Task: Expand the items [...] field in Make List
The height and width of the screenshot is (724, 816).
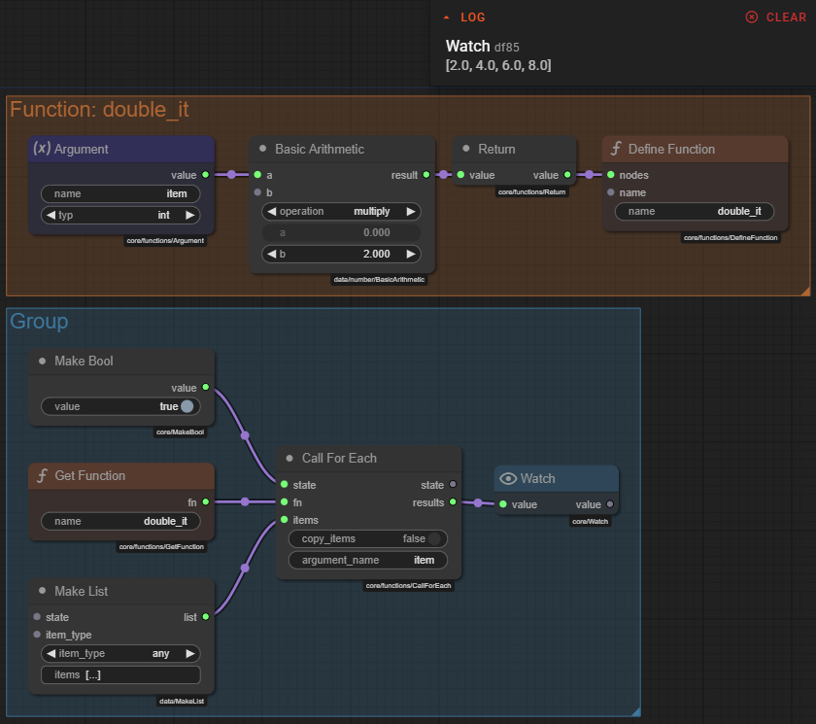Action: coord(120,674)
